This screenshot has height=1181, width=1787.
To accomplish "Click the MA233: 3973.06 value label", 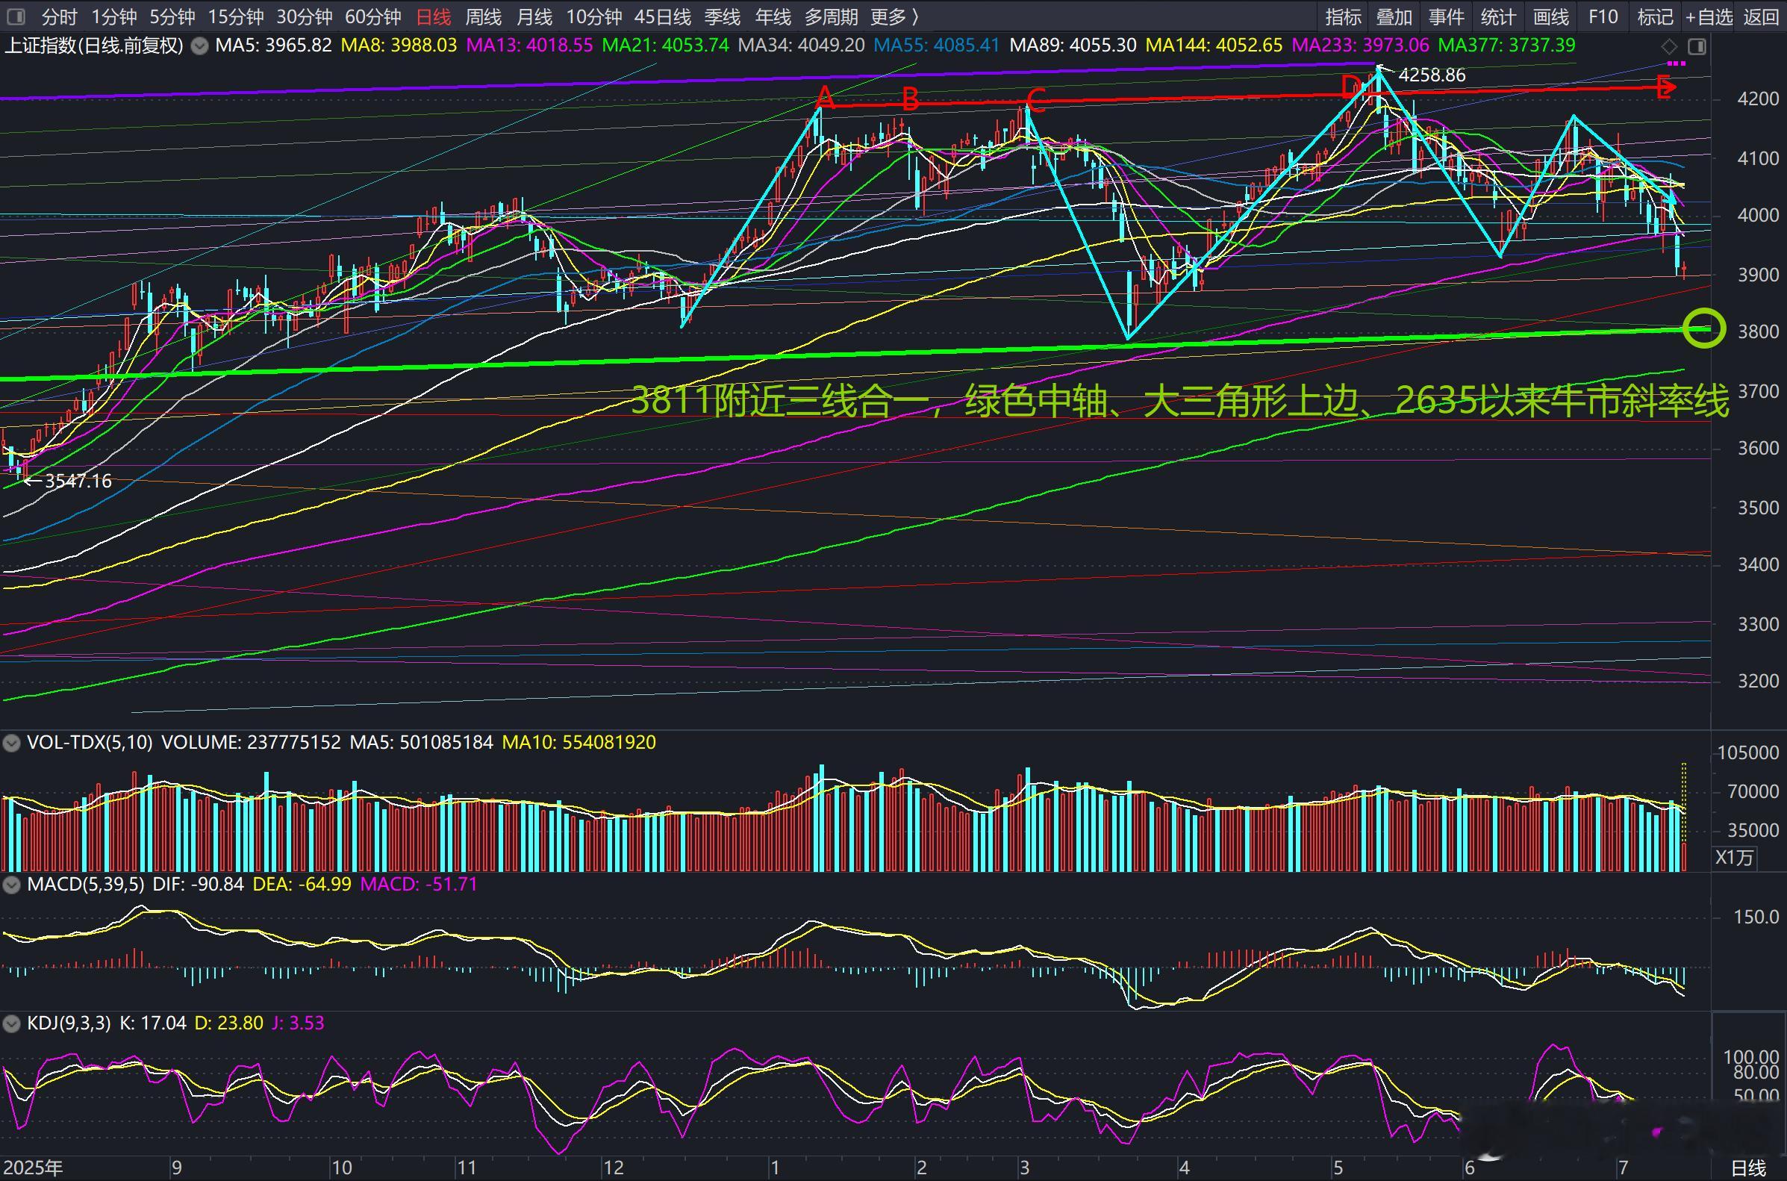I will click(x=1360, y=46).
